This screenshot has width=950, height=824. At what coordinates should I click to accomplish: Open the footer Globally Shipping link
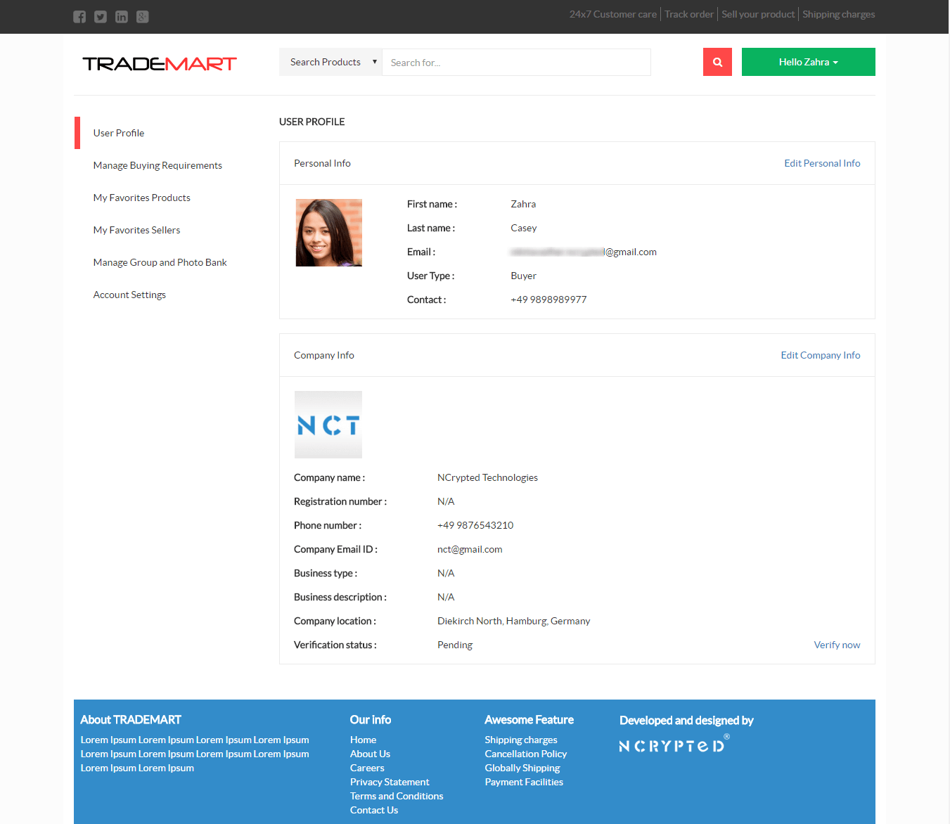click(522, 768)
